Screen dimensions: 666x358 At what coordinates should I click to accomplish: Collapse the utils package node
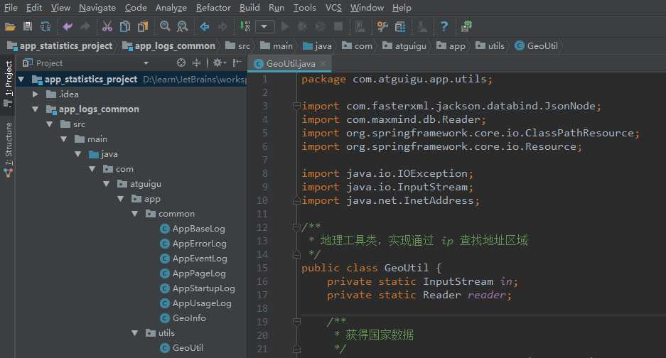point(134,333)
